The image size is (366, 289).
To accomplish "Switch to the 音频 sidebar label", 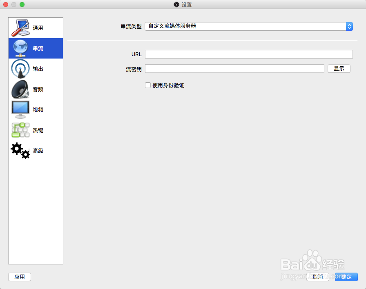I will coord(38,89).
